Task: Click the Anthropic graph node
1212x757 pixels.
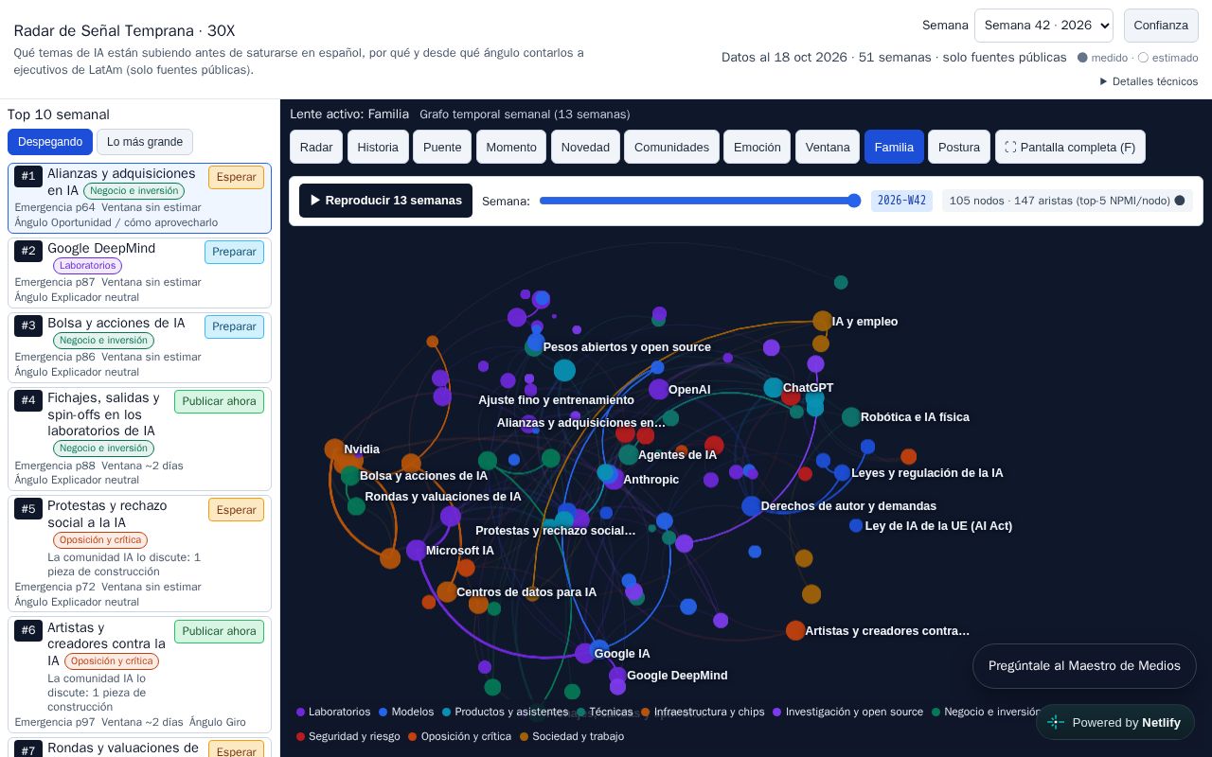Action: [614, 480]
